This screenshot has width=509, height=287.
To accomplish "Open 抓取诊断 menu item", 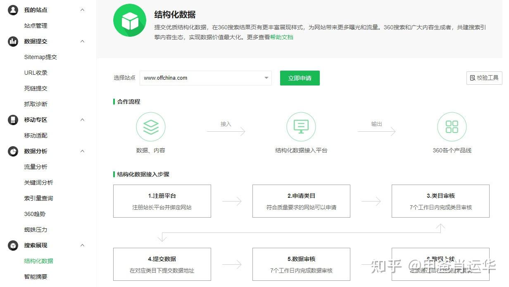I will pyautogui.click(x=36, y=104).
